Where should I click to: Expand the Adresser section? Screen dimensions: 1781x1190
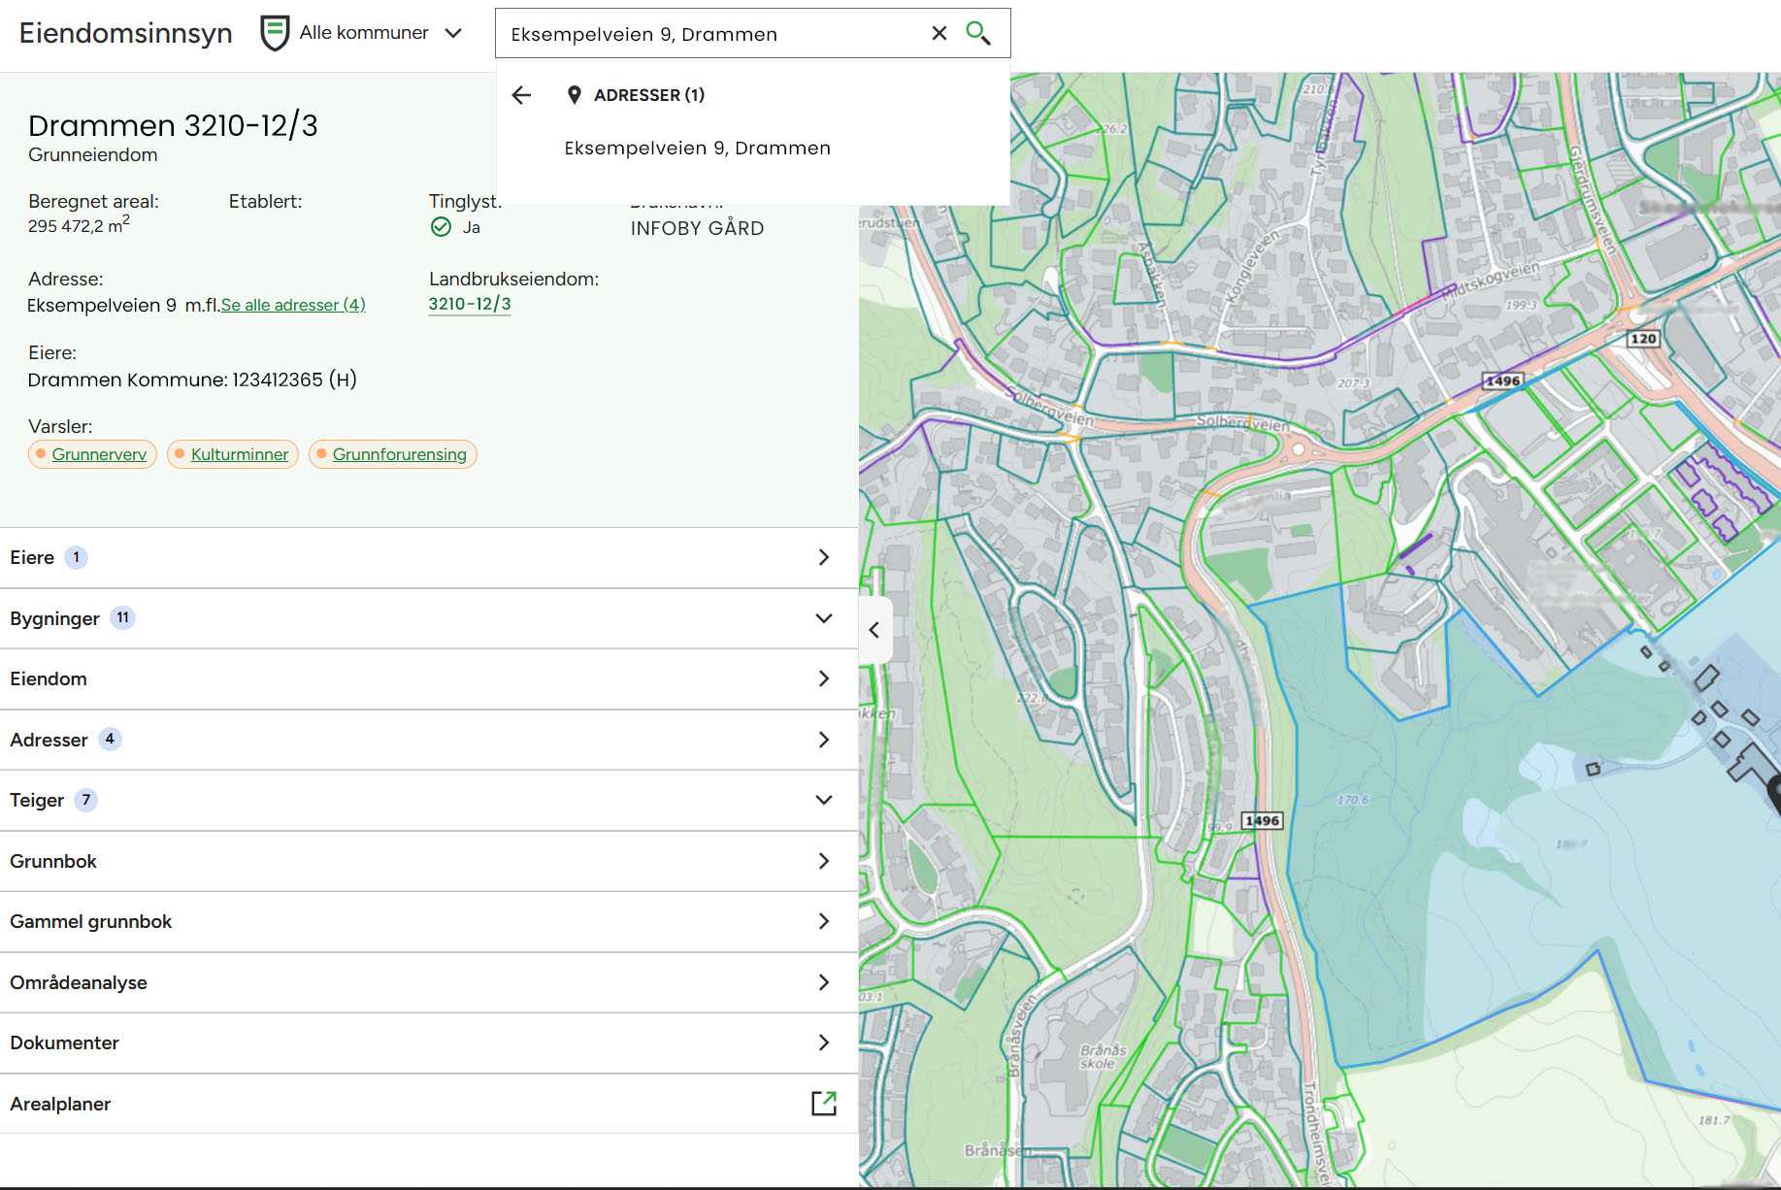[x=429, y=740]
